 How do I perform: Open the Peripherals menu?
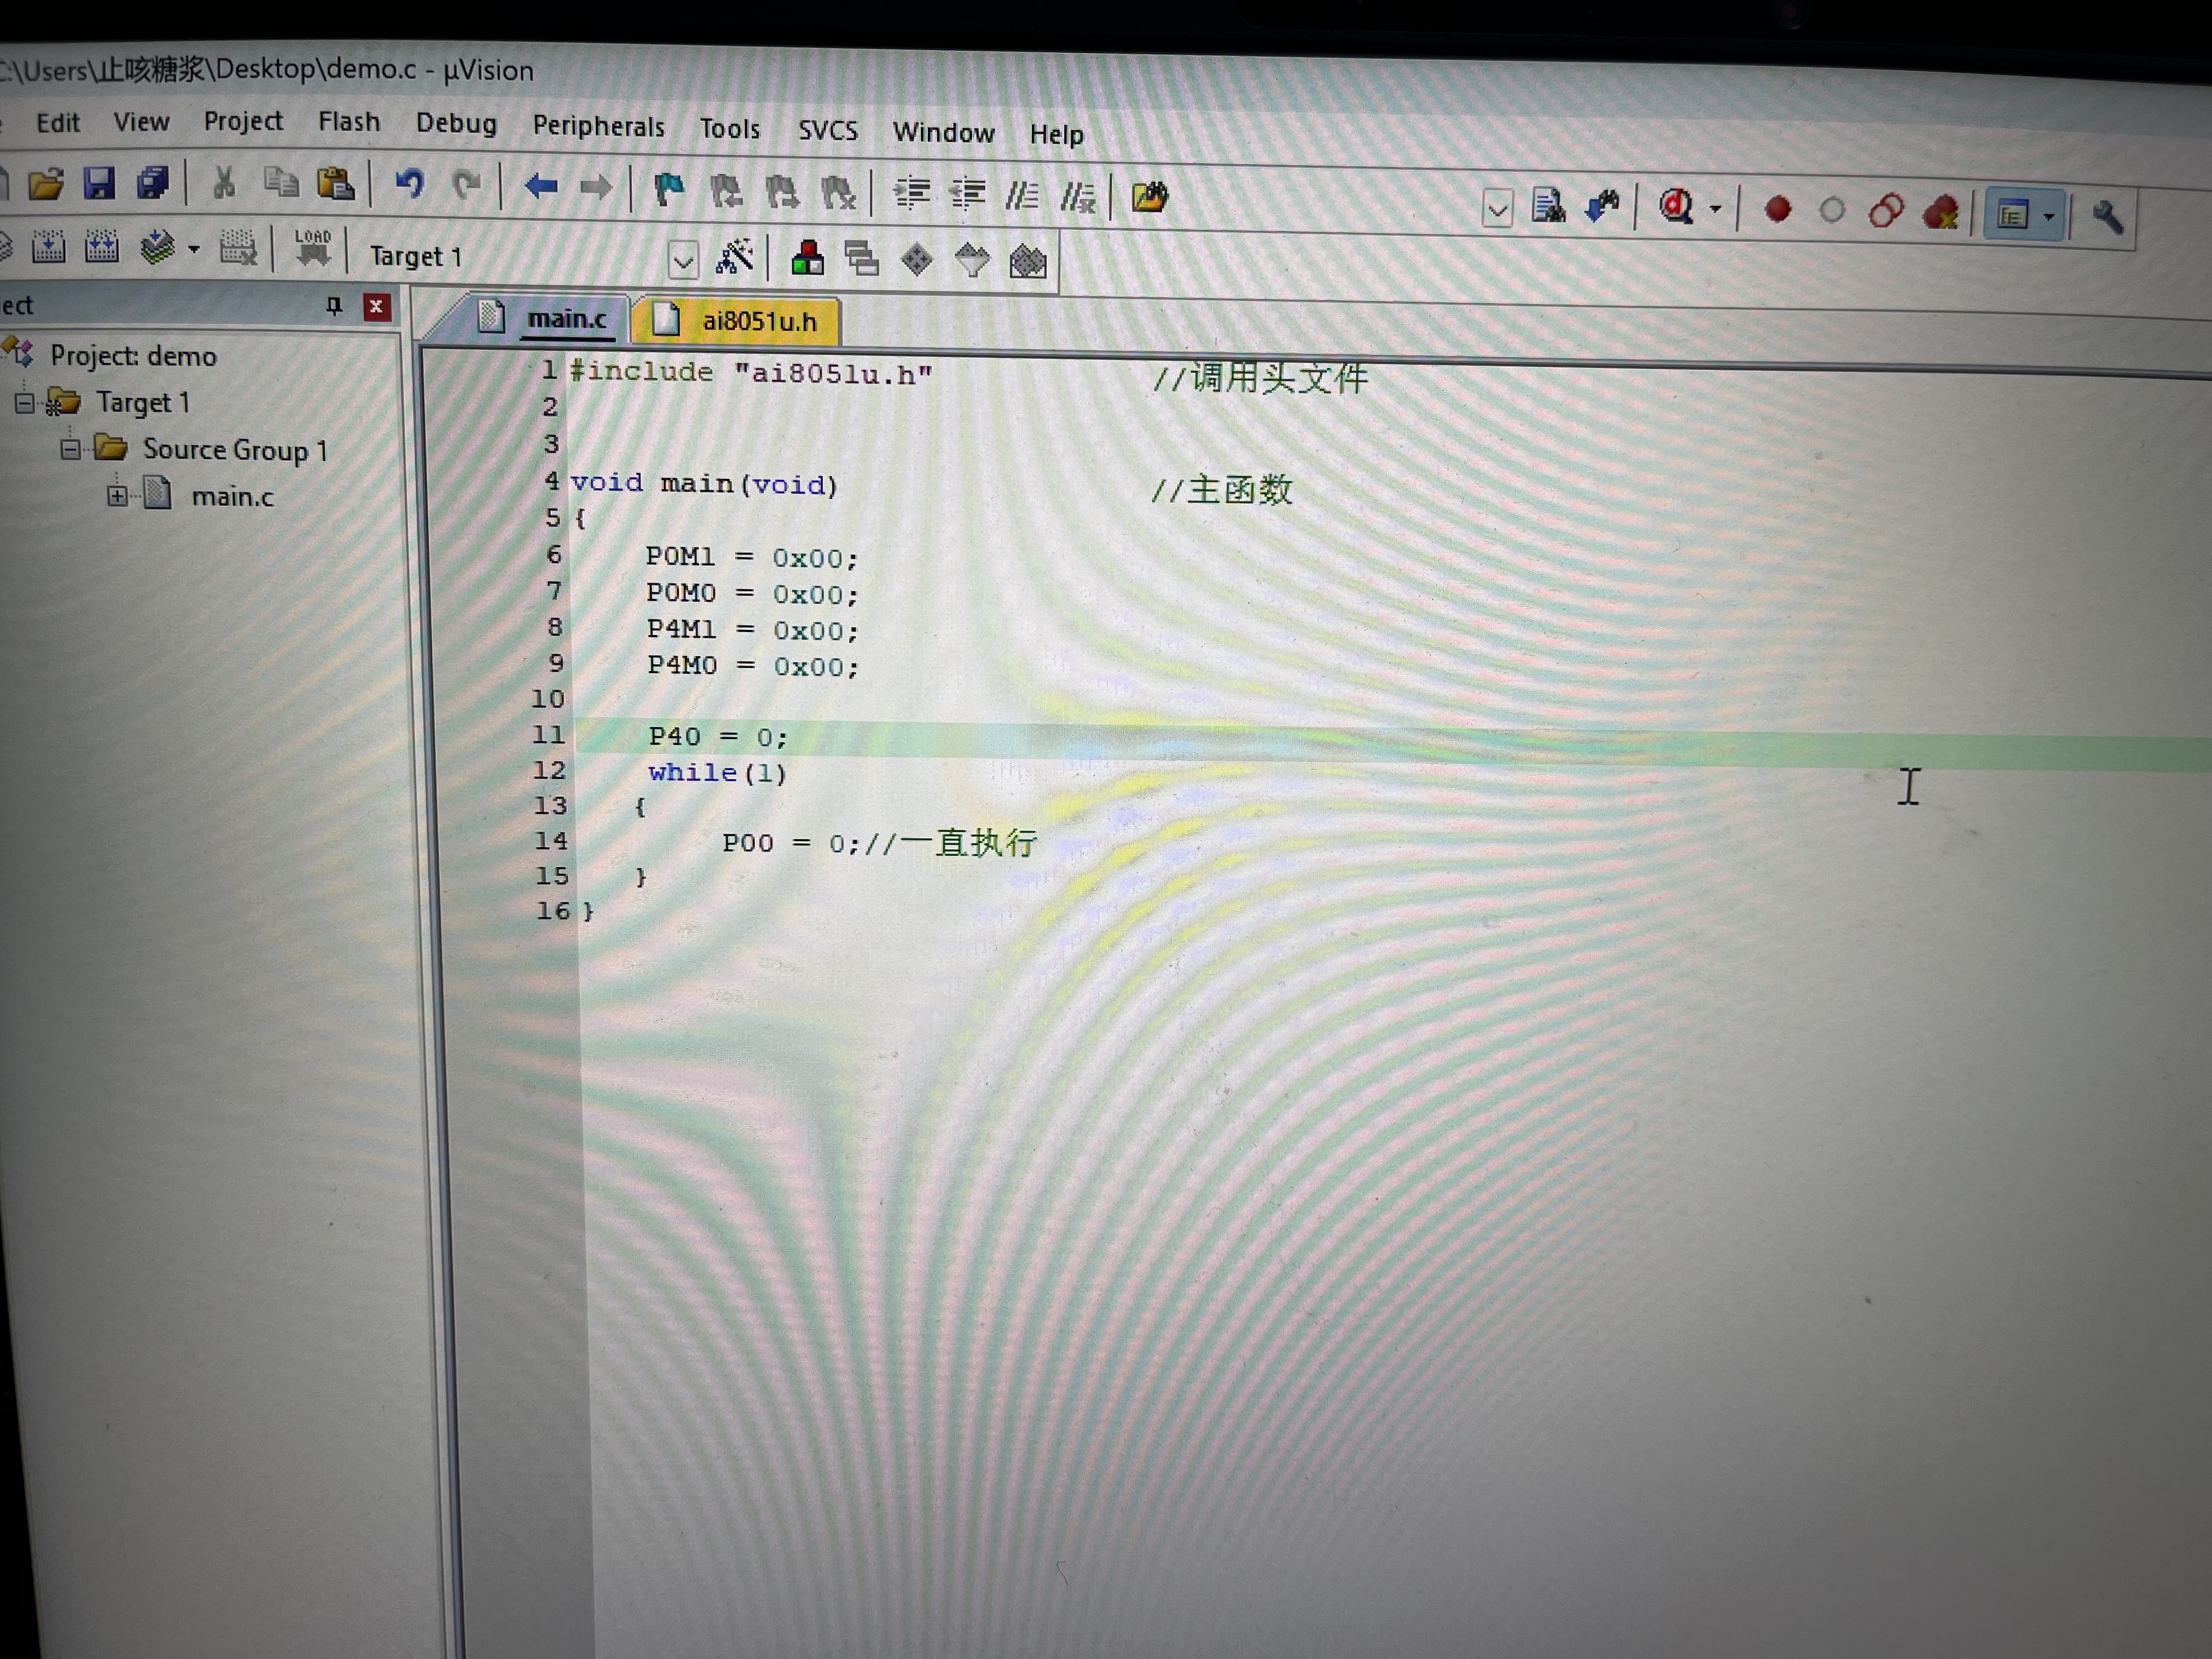(598, 126)
